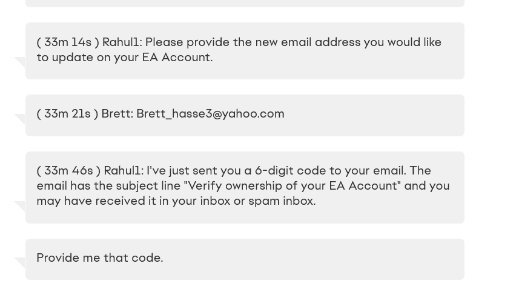Click the tail icon of Brett's message bubble
The width and height of the screenshot is (519, 289).
click(x=19, y=119)
